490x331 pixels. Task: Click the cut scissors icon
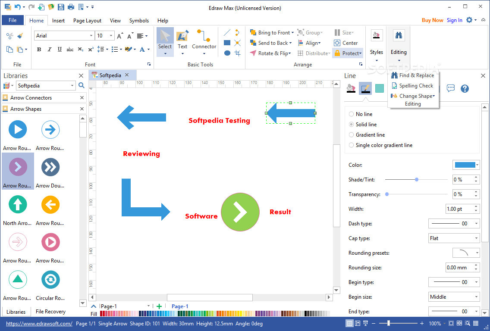9,36
